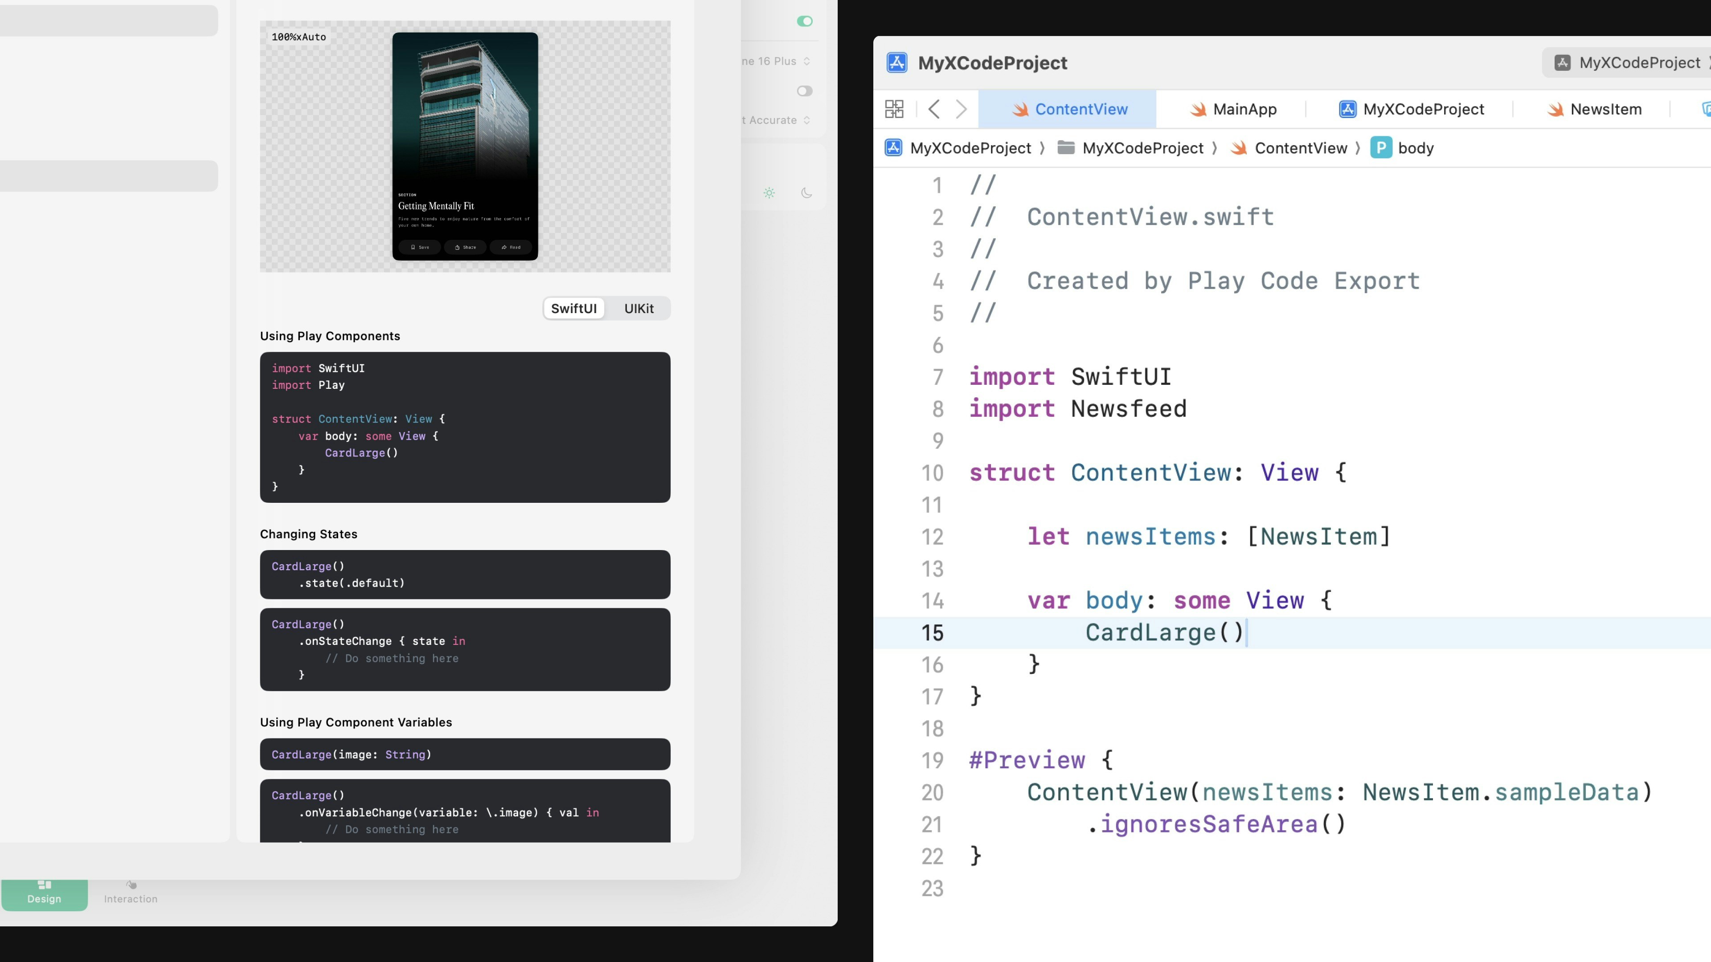
Task: Click the CardLarge preview thumbnail
Action: pyautogui.click(x=465, y=146)
